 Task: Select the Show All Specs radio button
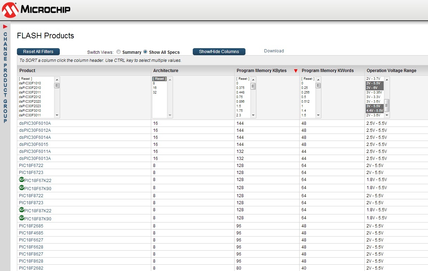(x=145, y=52)
